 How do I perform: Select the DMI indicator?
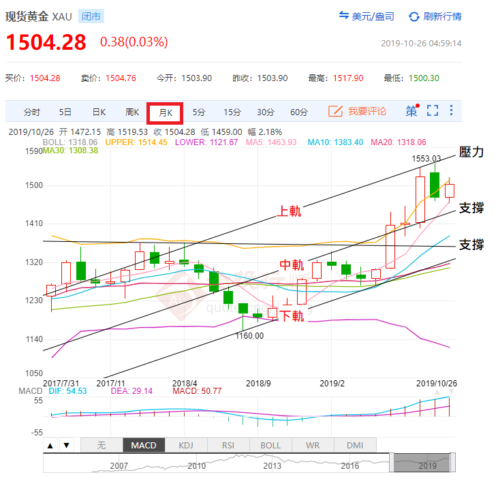pyautogui.click(x=355, y=446)
